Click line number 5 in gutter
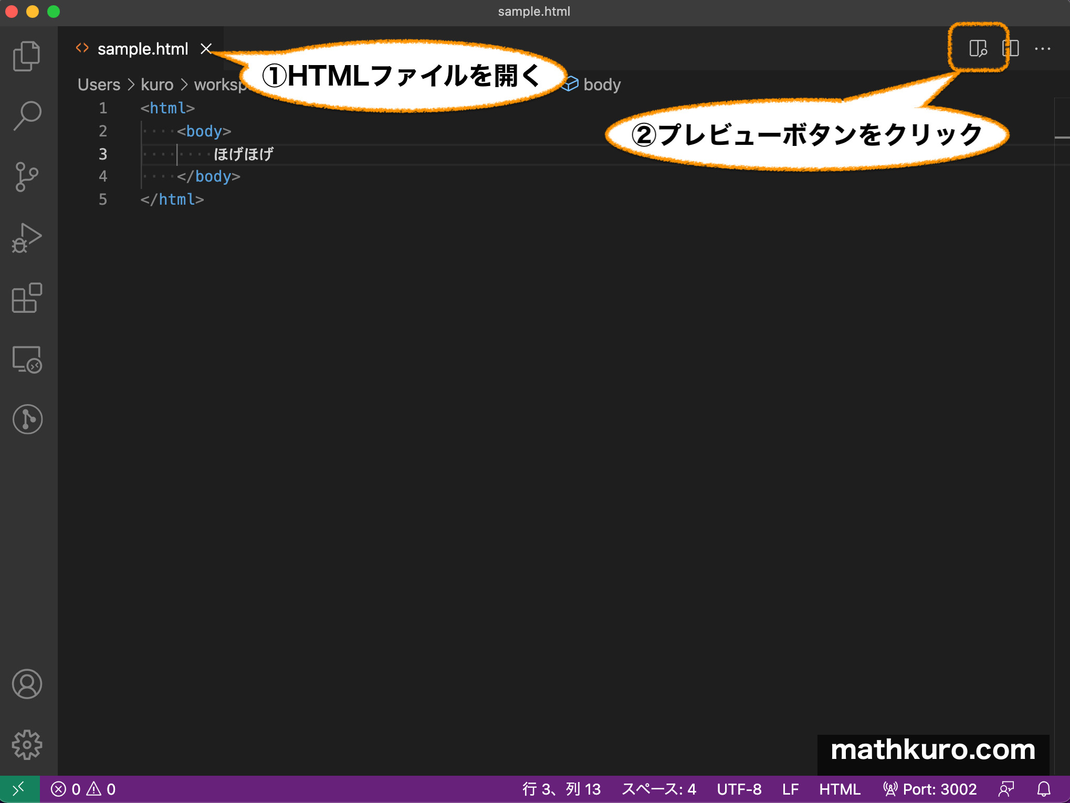 (x=103, y=199)
